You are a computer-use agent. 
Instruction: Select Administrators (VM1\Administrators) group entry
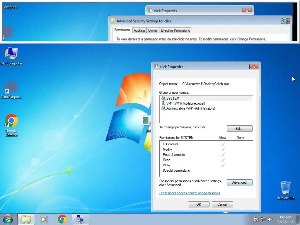206,108
